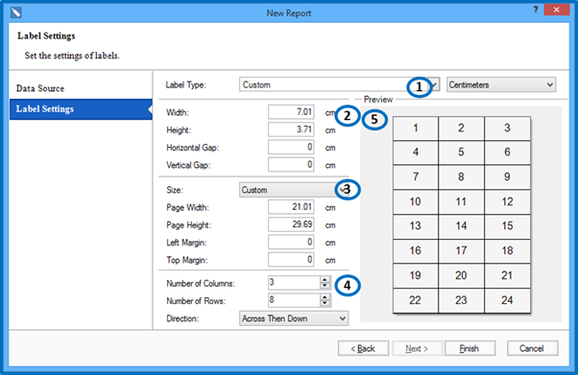Click the Preview group label

click(378, 100)
